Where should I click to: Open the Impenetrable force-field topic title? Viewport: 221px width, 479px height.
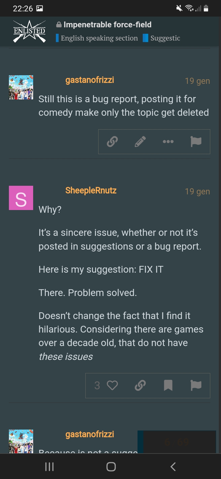click(x=107, y=25)
